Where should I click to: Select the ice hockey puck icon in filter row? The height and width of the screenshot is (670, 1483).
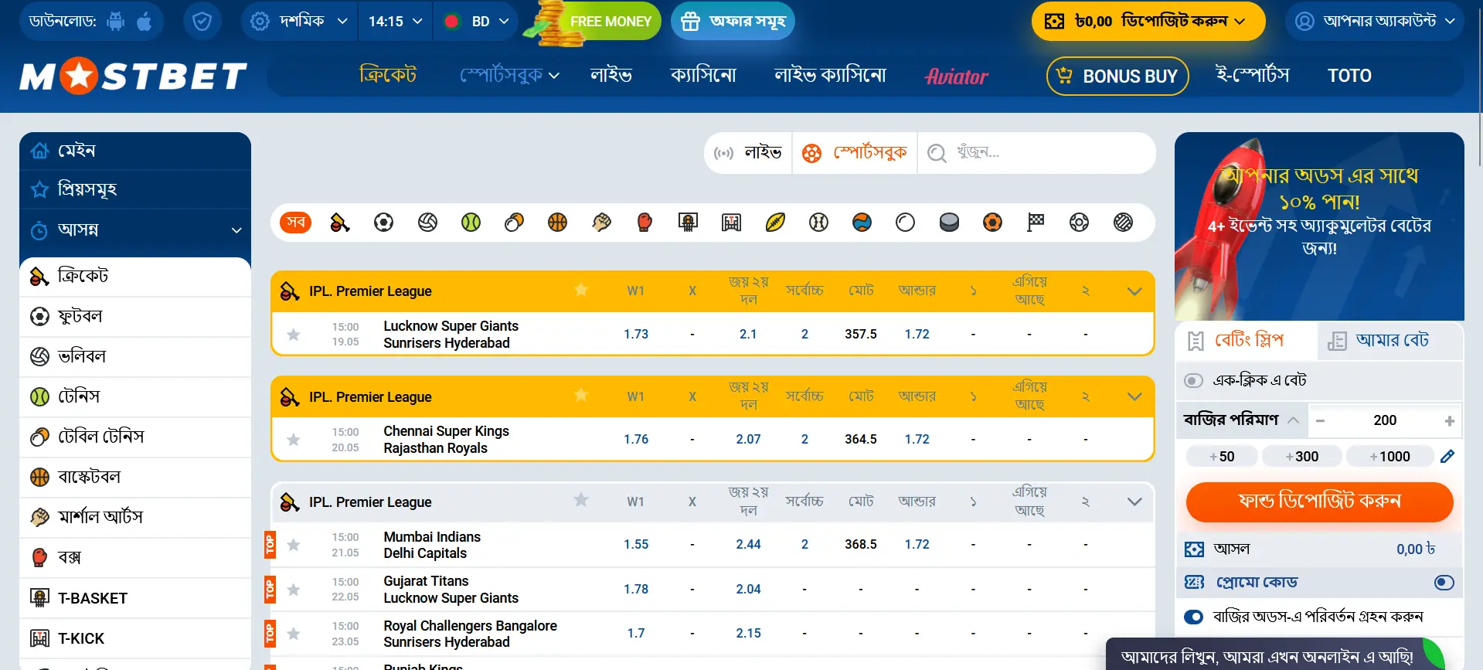click(x=949, y=223)
